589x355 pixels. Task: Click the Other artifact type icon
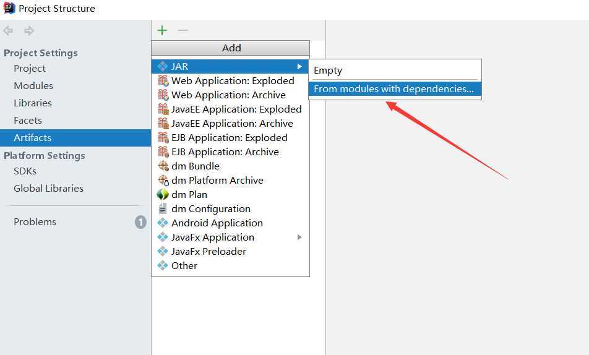pos(163,265)
